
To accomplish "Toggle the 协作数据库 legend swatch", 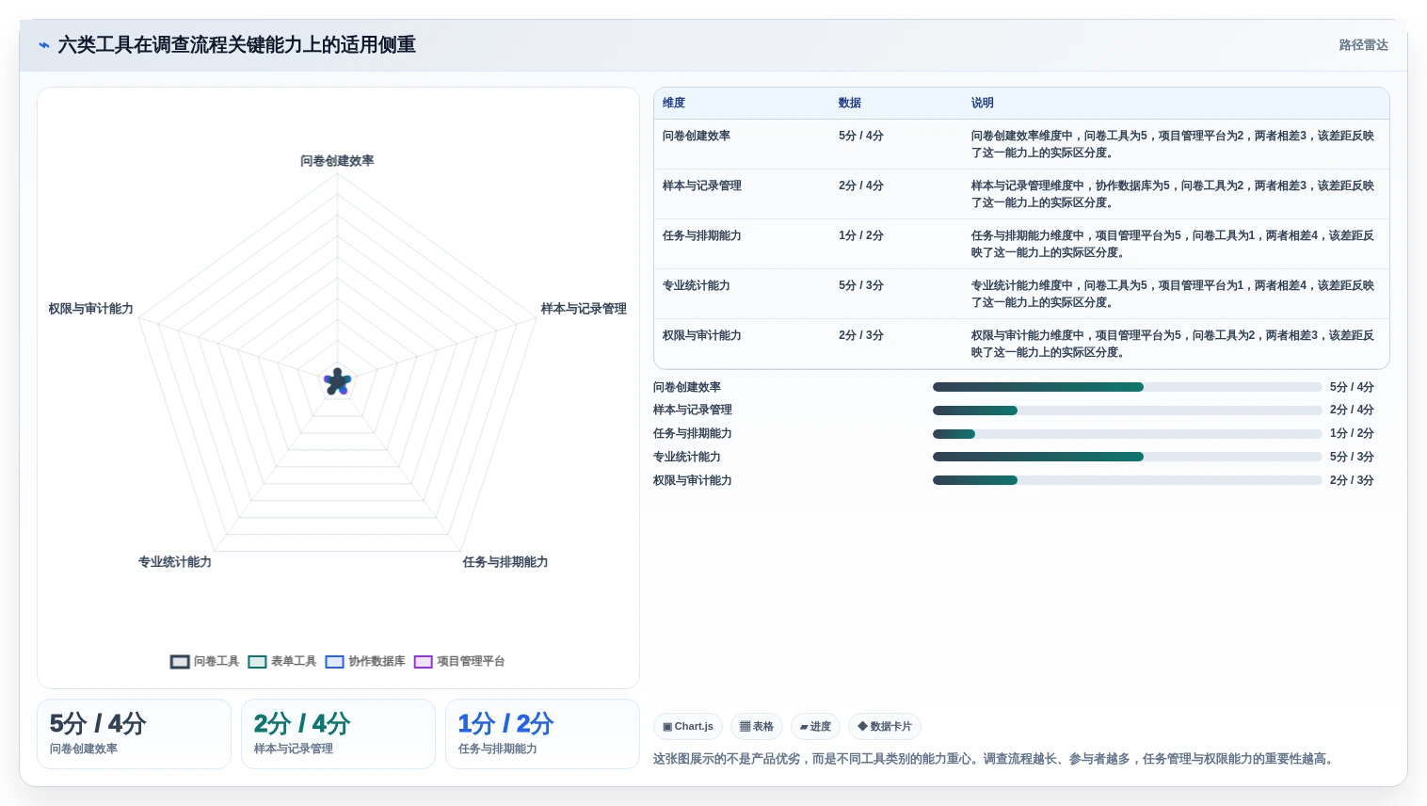I will tap(334, 662).
